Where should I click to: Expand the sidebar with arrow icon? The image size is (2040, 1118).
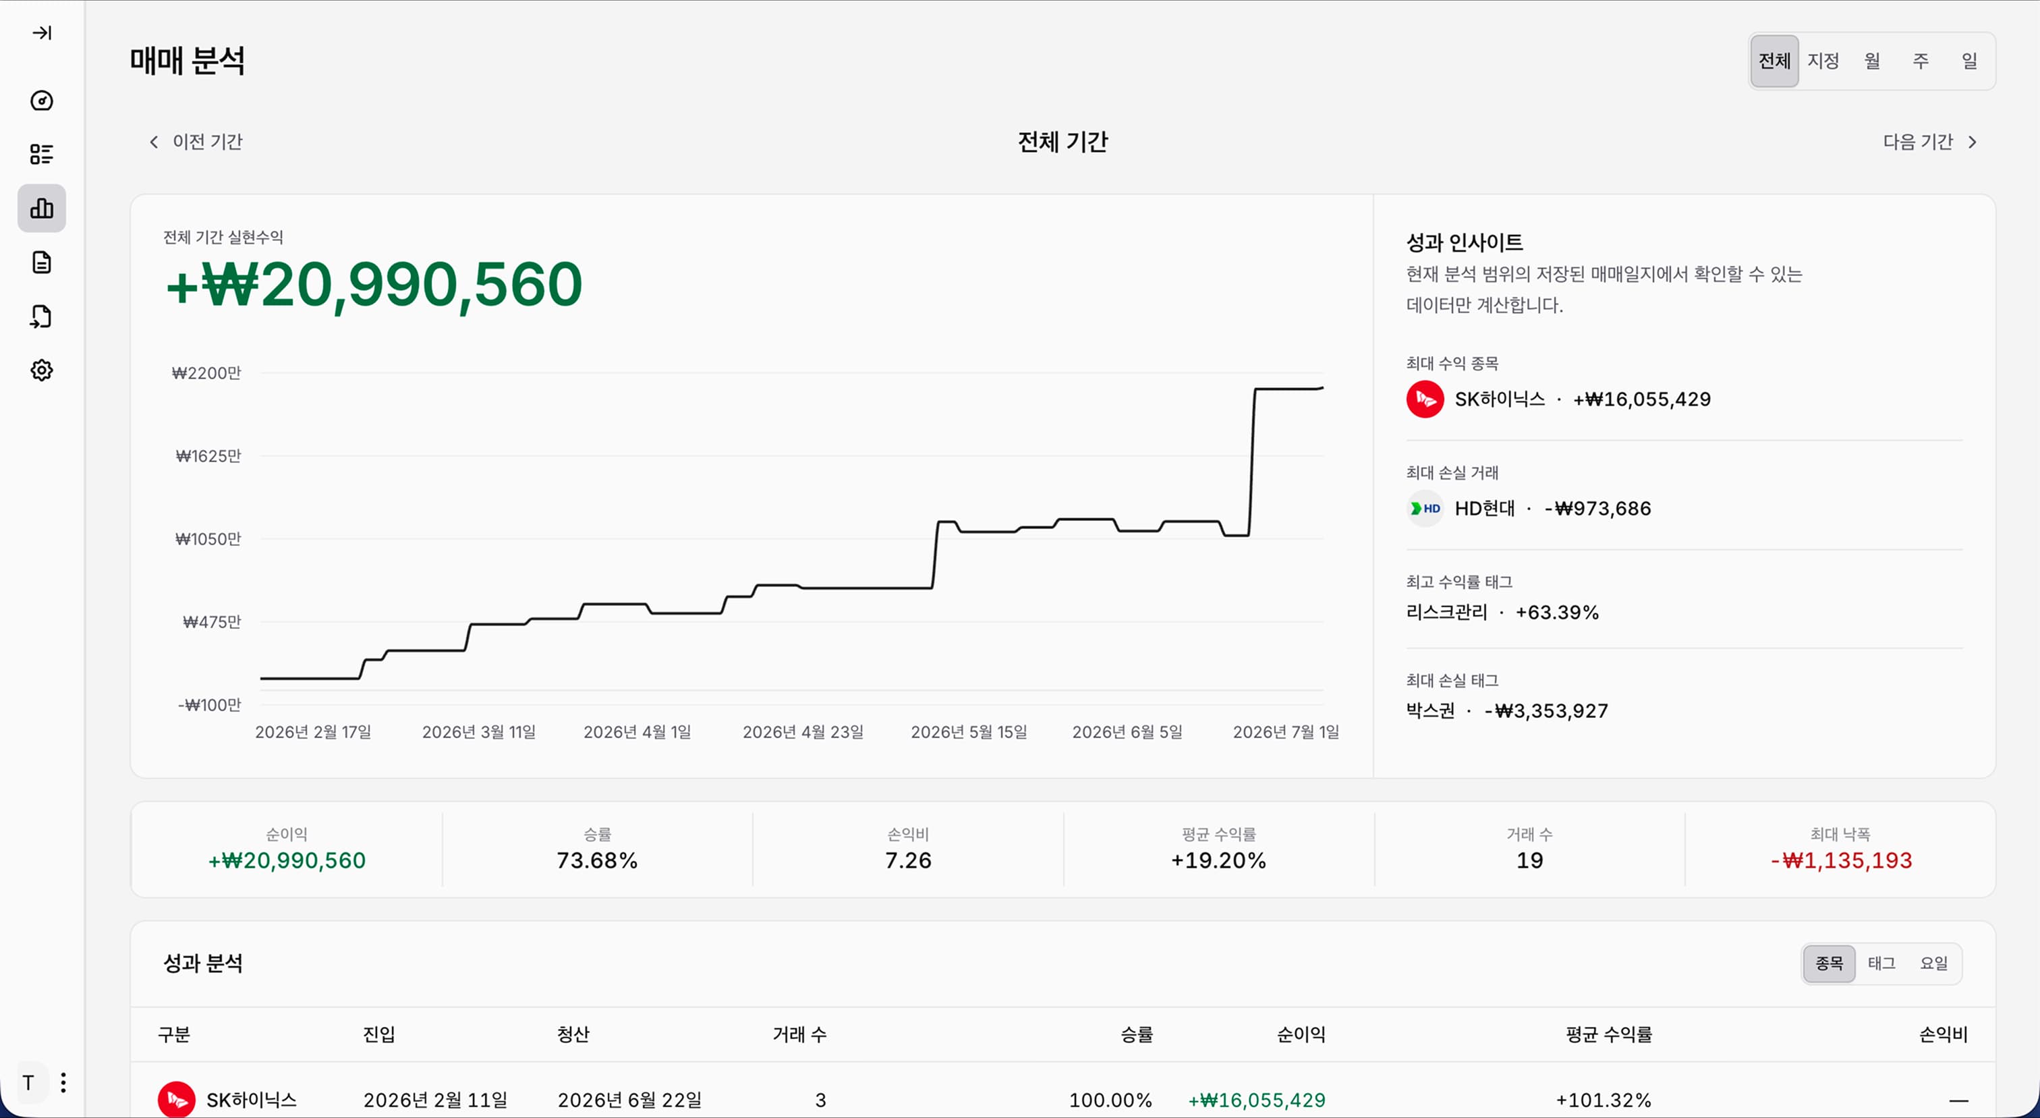click(42, 32)
